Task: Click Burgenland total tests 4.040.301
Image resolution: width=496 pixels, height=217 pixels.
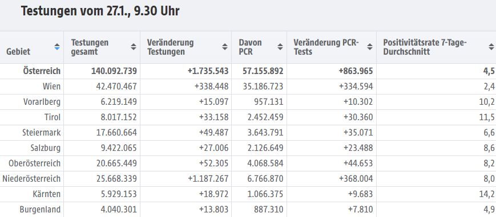Action: click(x=116, y=210)
